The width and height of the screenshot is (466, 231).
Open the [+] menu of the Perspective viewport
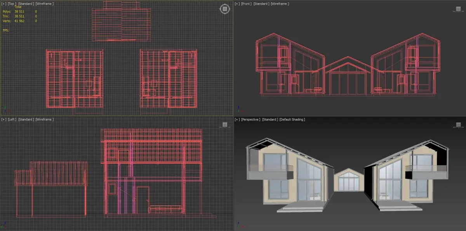tap(238, 119)
